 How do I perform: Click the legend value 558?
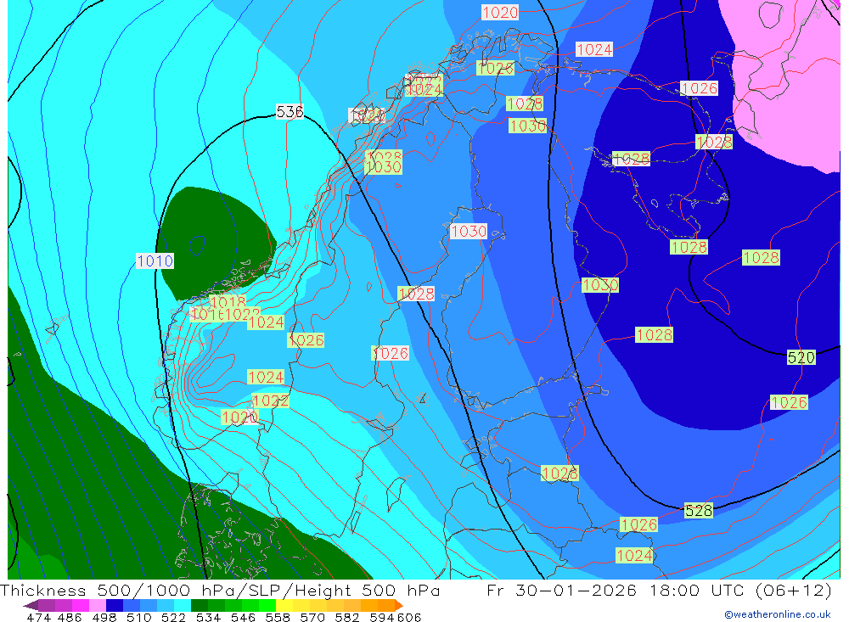click(x=278, y=617)
